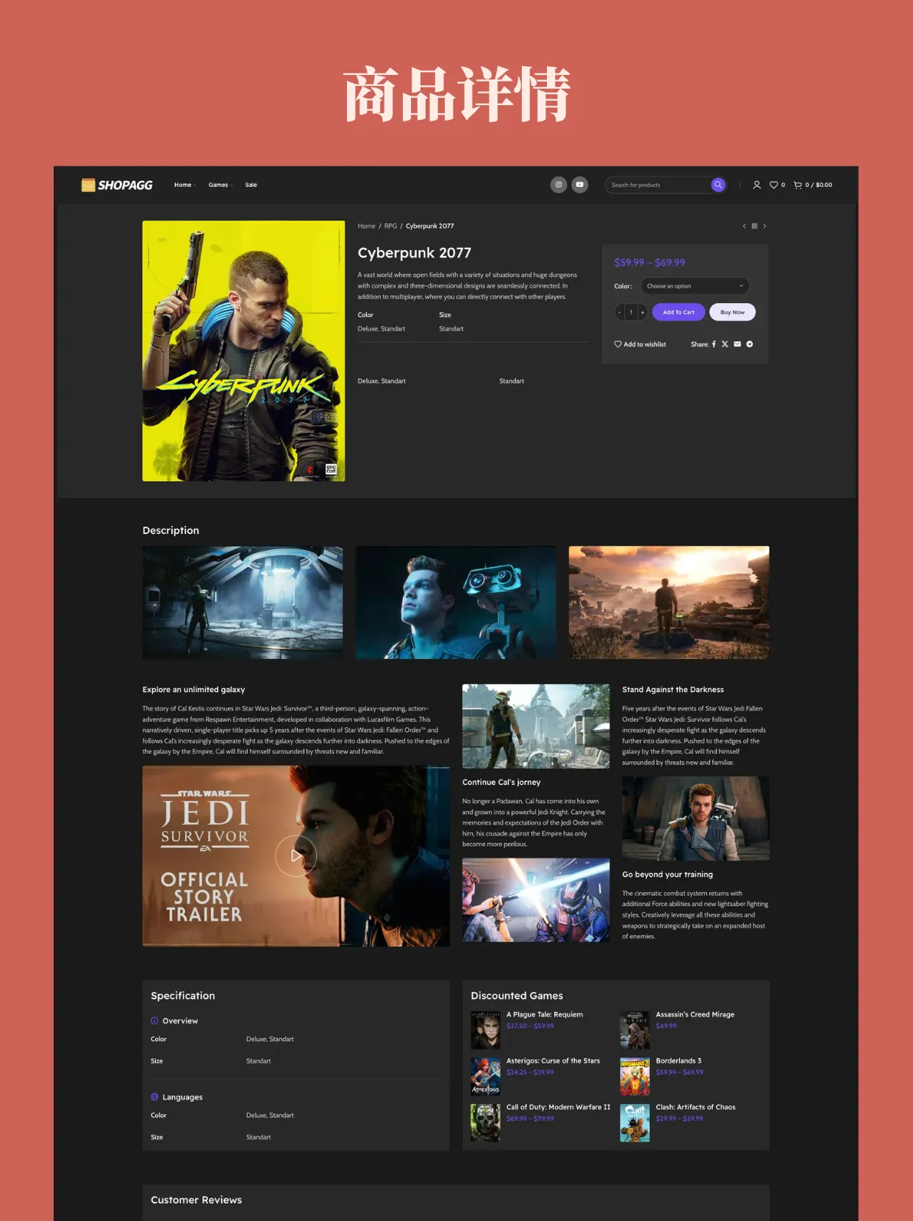Click Add to wishlist link
913x1221 pixels.
[640, 344]
